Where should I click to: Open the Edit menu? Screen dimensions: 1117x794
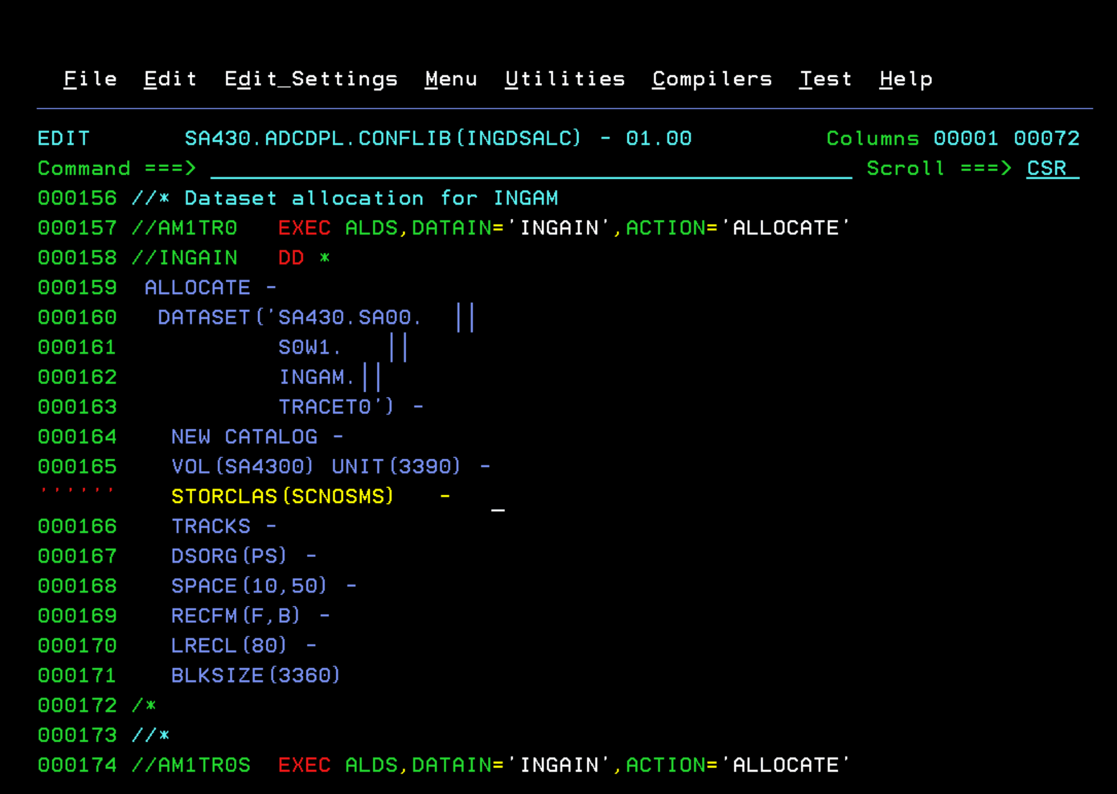click(x=170, y=79)
